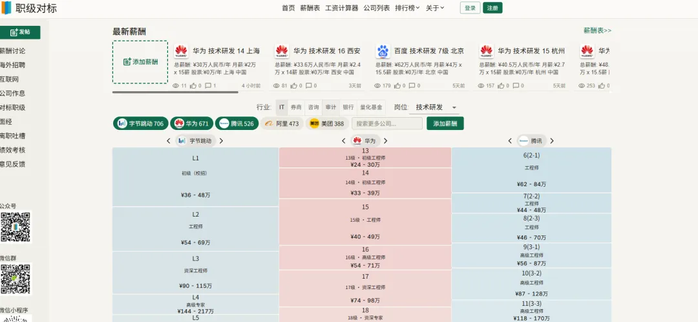Screen dimensions: 698x322
Task: Open 对标职级 in the sidebar
Action: tap(12, 107)
